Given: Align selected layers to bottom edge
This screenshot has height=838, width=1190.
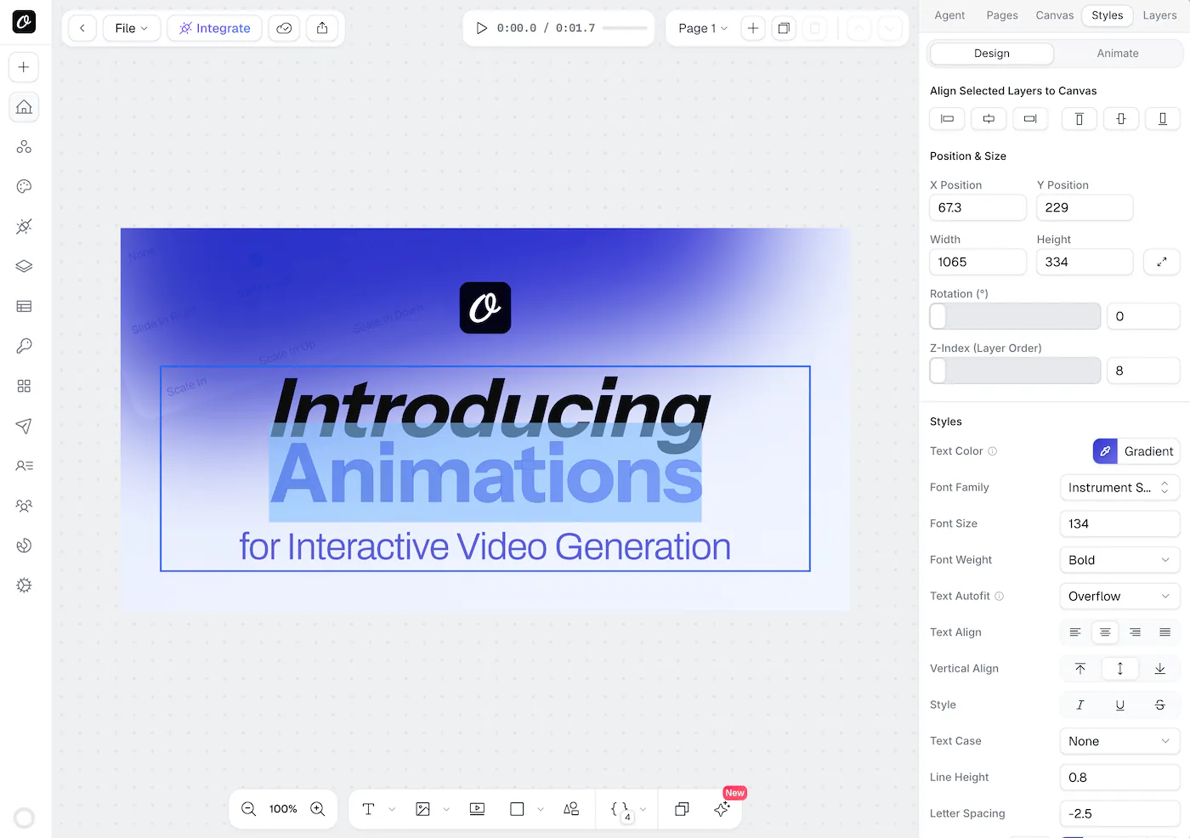Looking at the screenshot, I should click(1163, 119).
